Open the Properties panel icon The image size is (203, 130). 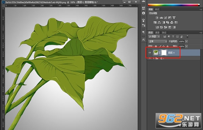coord(143,8)
